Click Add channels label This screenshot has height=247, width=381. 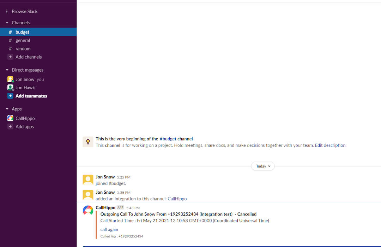(29, 57)
